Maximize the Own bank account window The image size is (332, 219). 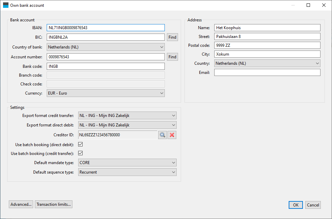(x=308, y=5)
